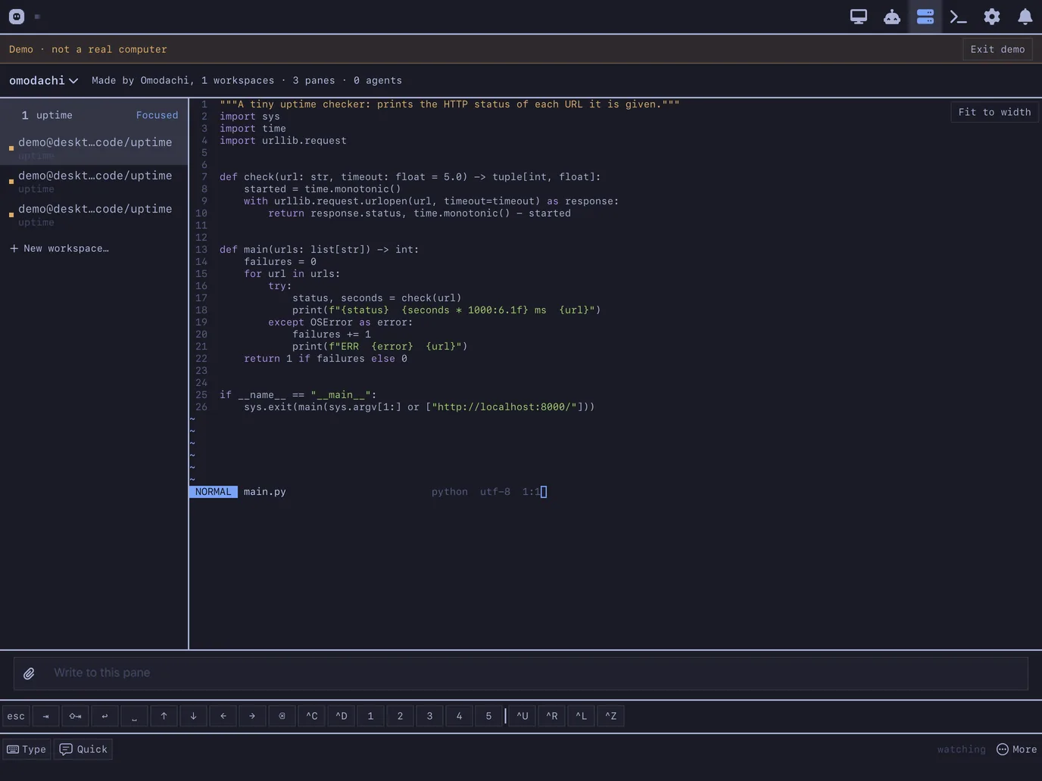Viewport: 1042px width, 781px height.
Task: Open the terminal prompt icon
Action: (958, 17)
